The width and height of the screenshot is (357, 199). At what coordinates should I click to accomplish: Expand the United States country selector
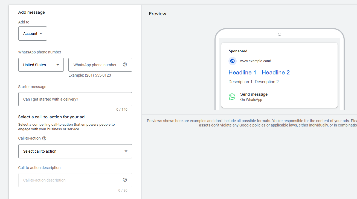[41, 65]
